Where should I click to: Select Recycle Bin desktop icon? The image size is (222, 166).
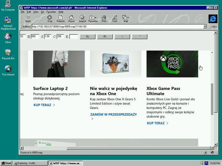click(x=8, y=54)
